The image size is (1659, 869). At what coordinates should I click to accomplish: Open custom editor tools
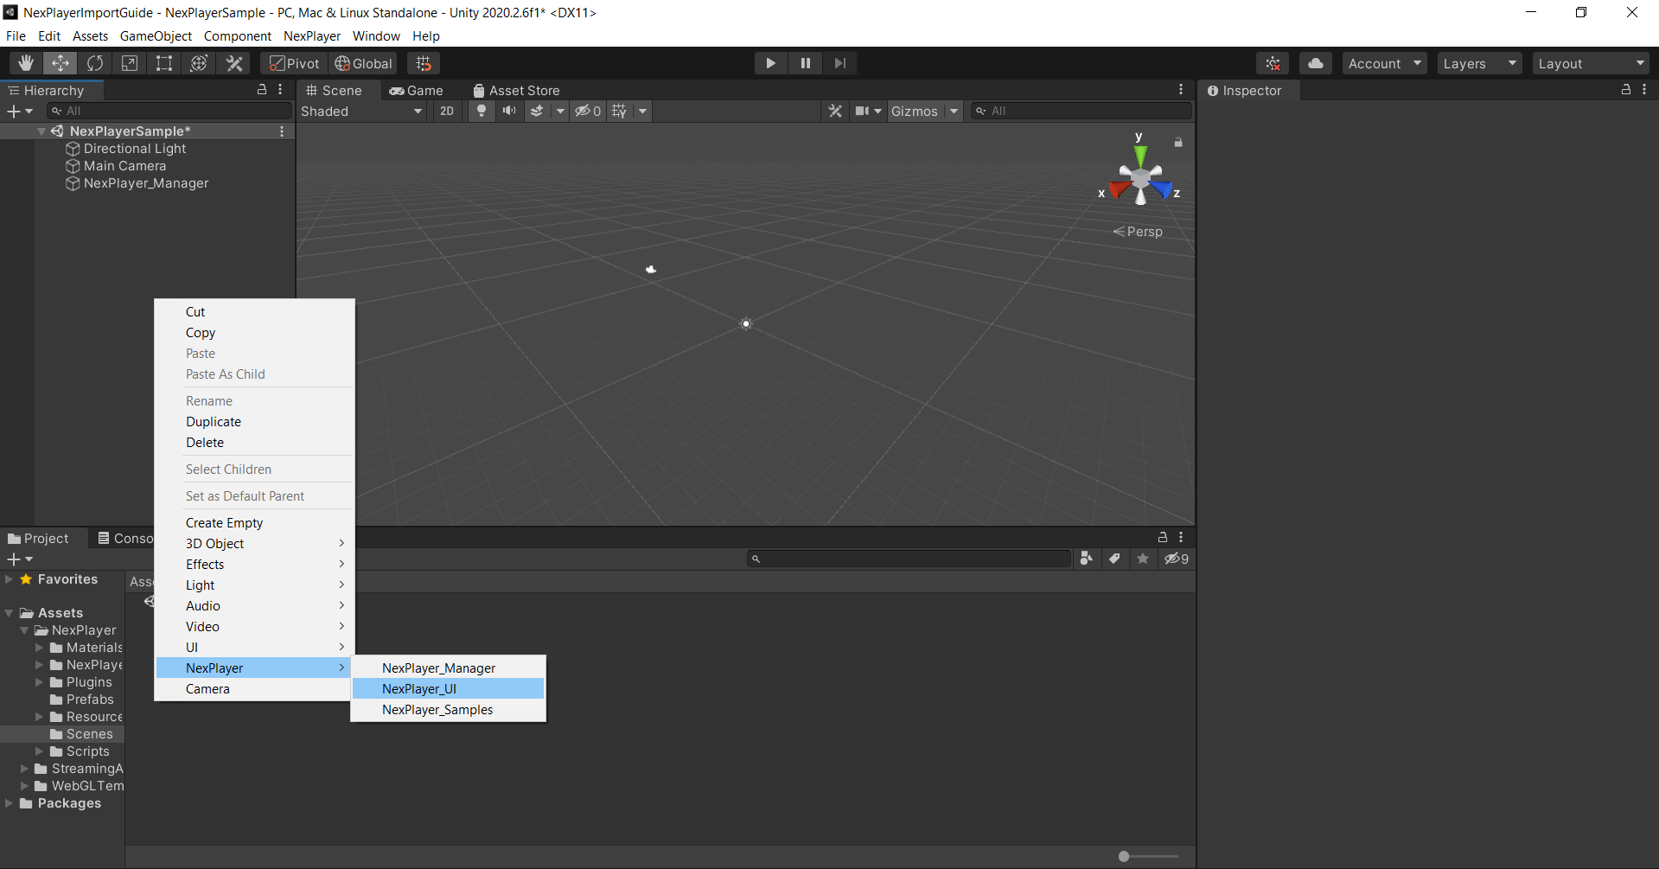[x=234, y=63]
